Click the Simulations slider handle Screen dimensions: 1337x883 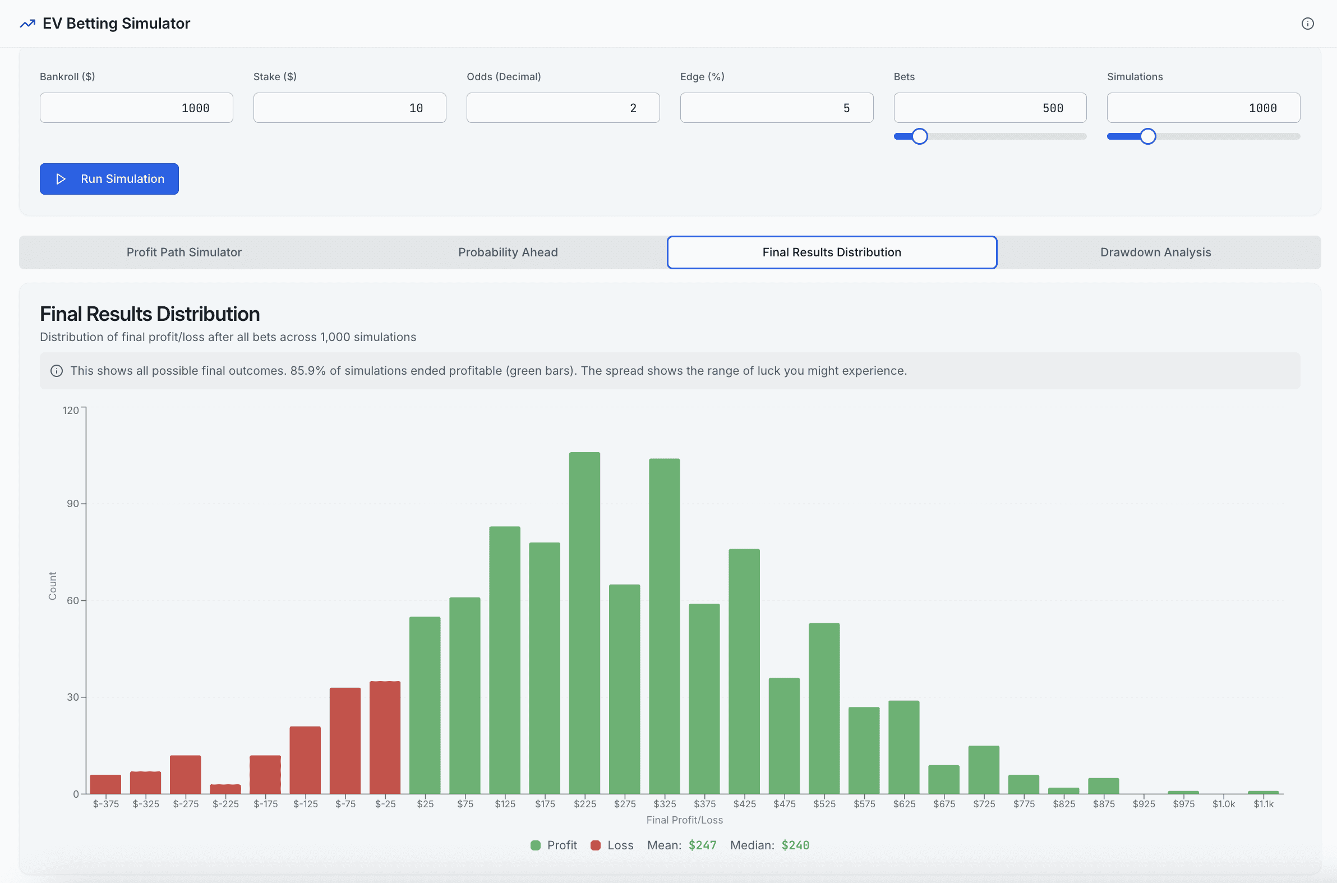(x=1148, y=136)
